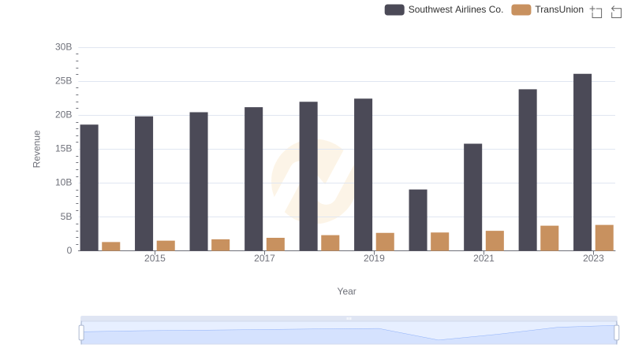Click the TransUnion 2020 bar
Screen dimensions: 631x363
click(440, 241)
